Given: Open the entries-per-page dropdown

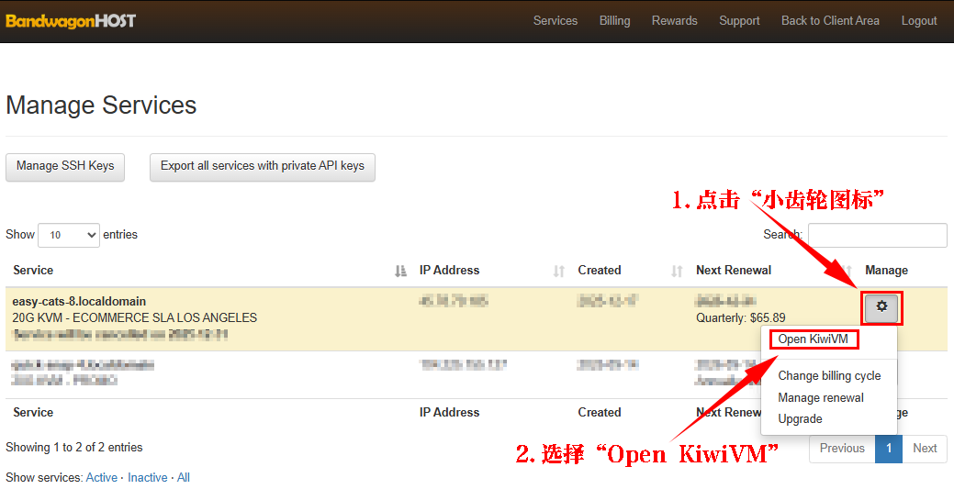Looking at the screenshot, I should (68, 235).
